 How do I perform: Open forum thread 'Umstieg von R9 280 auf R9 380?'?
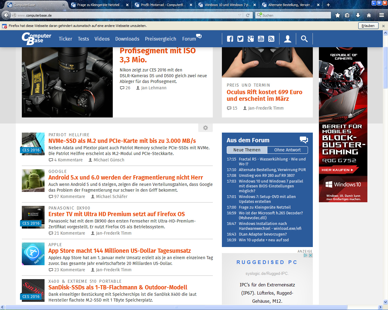click(x=267, y=175)
